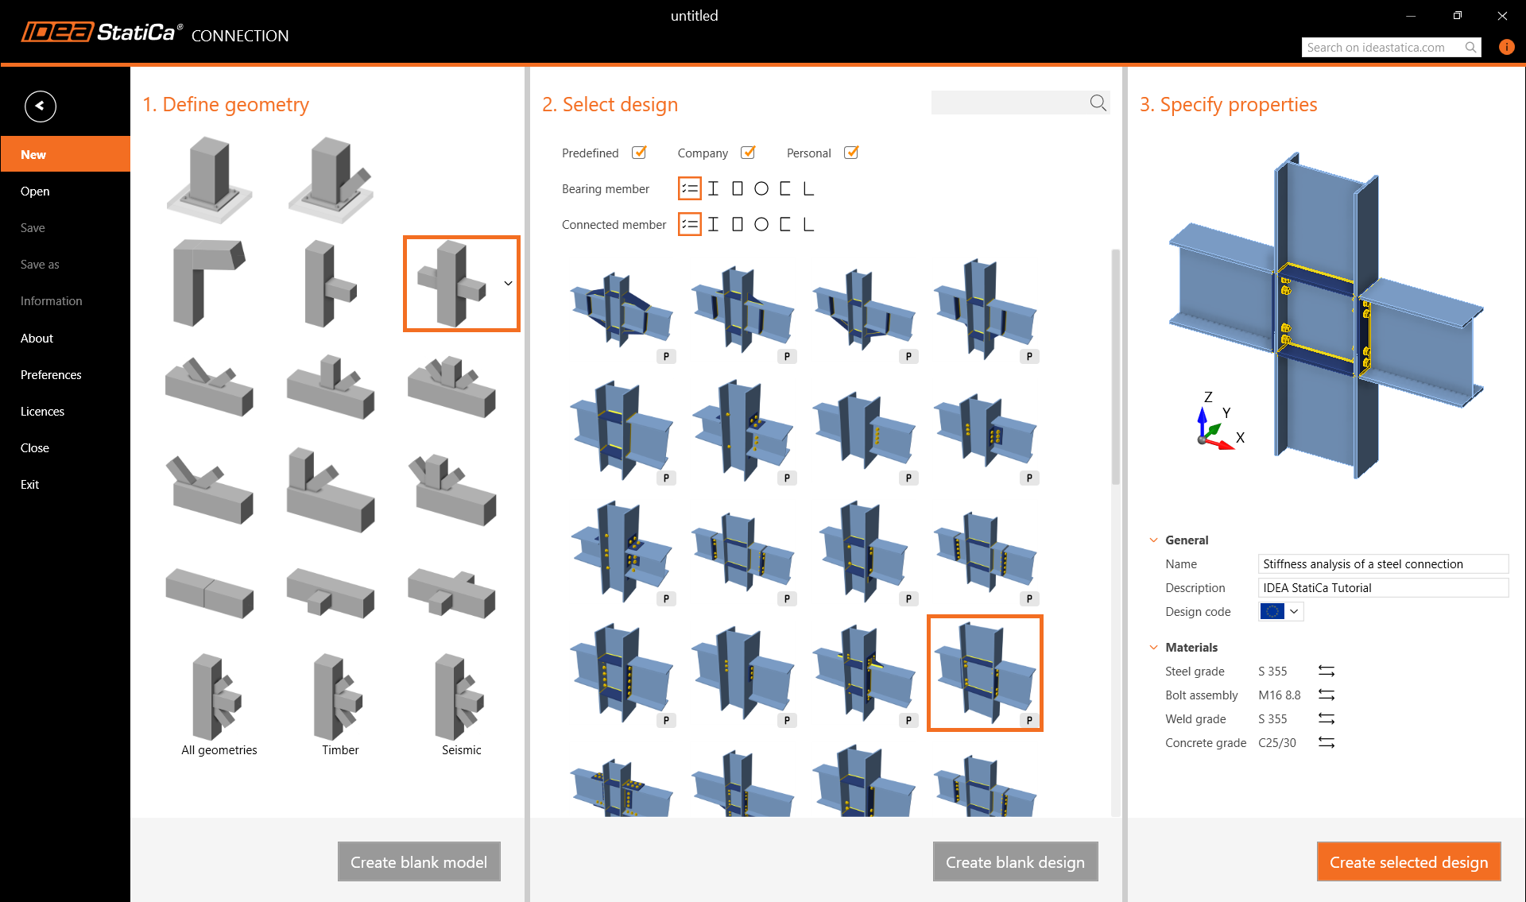1526x902 pixels.
Task: Uncheck the Predefined checkbox
Action: pyautogui.click(x=639, y=153)
